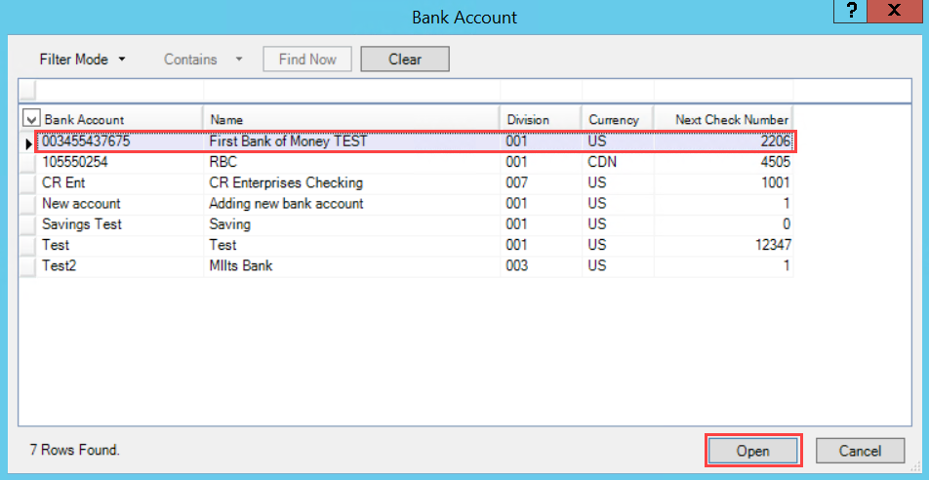The width and height of the screenshot is (929, 480).
Task: Clear the current filter
Action: click(x=405, y=60)
